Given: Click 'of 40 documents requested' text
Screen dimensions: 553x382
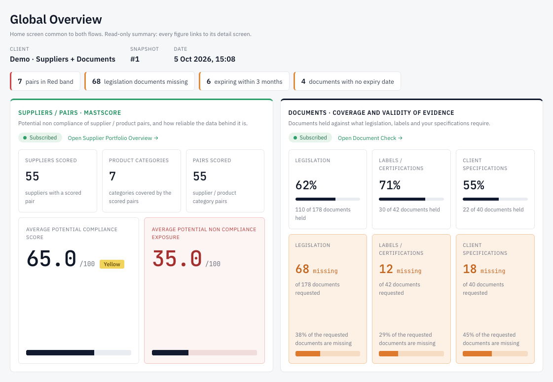Looking at the screenshot, I should 483,289.
